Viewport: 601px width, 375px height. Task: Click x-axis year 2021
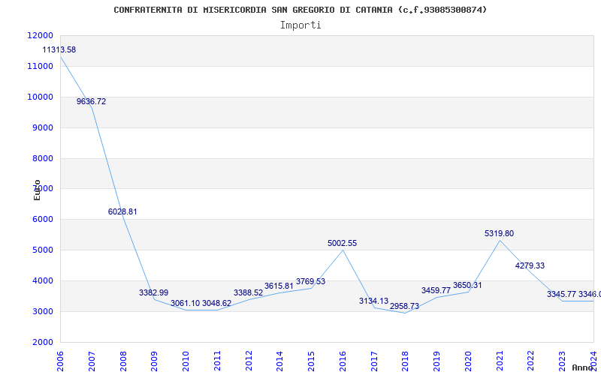pyautogui.click(x=500, y=361)
